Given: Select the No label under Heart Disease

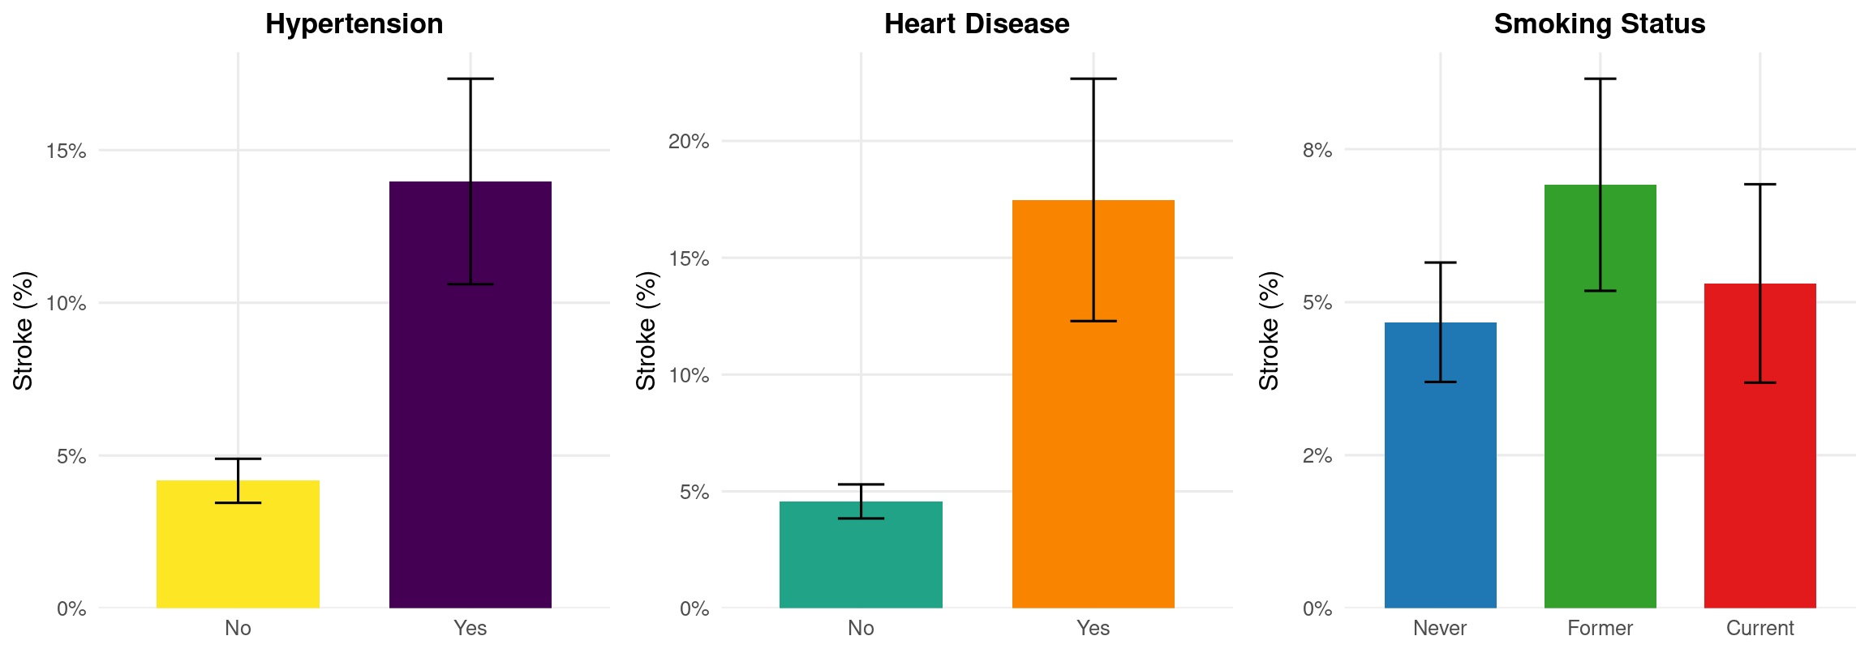Looking at the screenshot, I should [x=861, y=628].
